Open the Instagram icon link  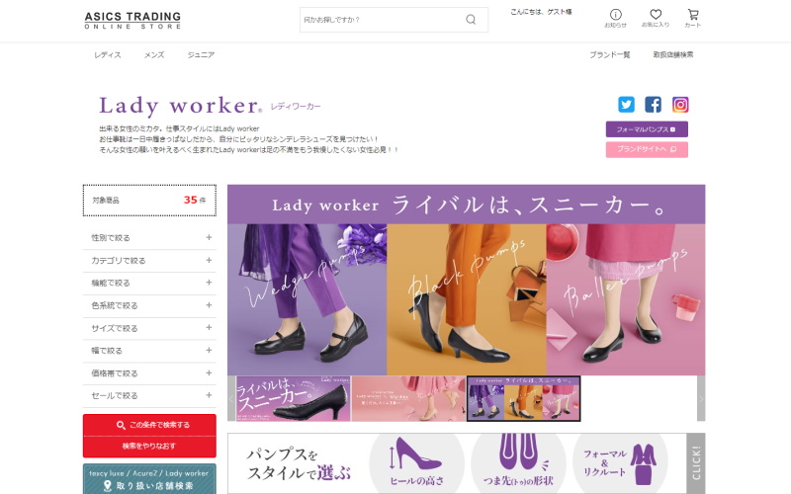click(680, 105)
